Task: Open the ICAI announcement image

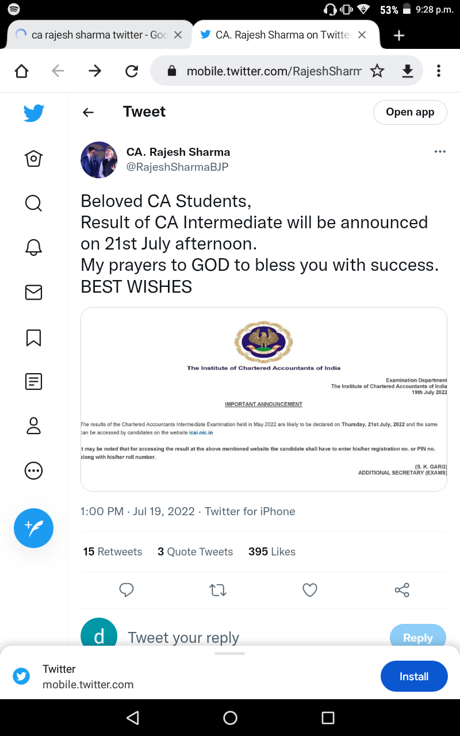Action: (x=264, y=399)
